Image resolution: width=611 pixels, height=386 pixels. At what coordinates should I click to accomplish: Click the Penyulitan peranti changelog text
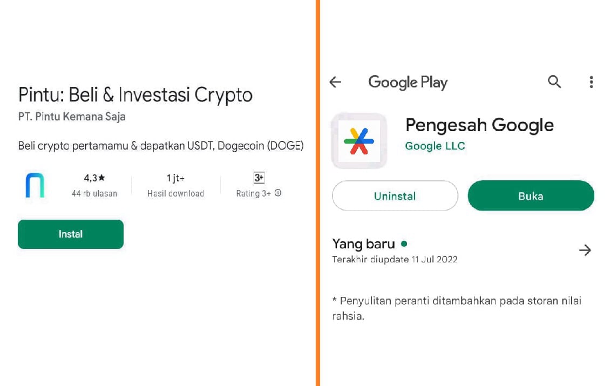pyautogui.click(x=456, y=308)
